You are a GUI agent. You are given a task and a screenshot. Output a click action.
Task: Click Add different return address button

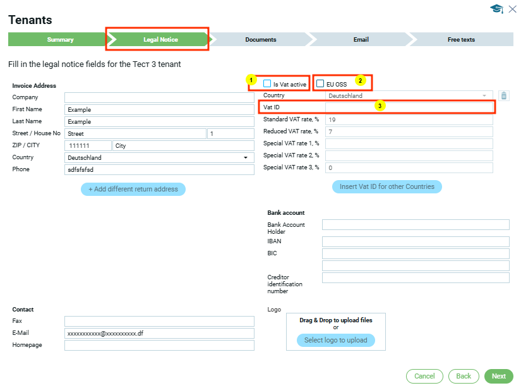(133, 189)
